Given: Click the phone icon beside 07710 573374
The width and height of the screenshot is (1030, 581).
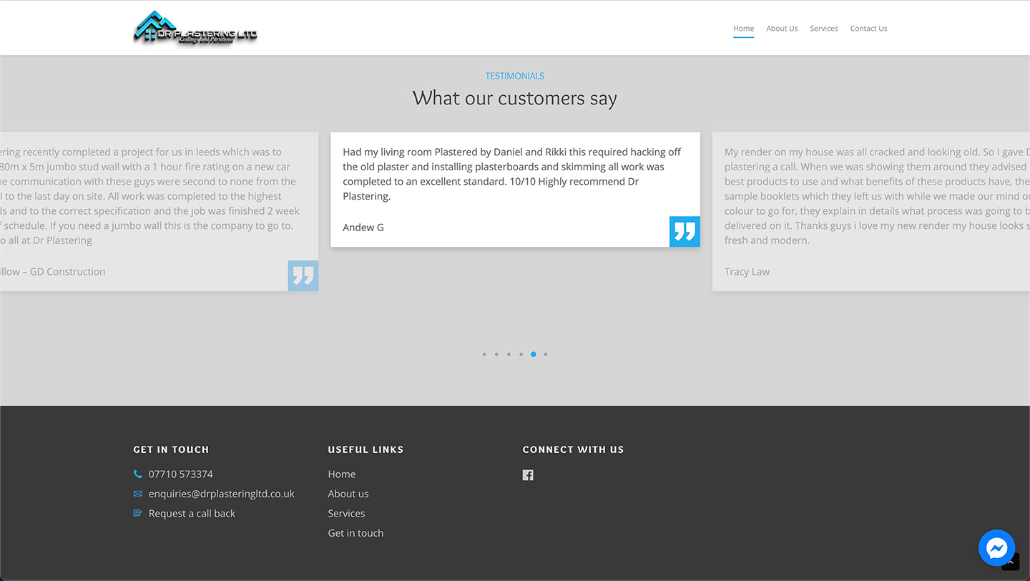Looking at the screenshot, I should (x=138, y=474).
